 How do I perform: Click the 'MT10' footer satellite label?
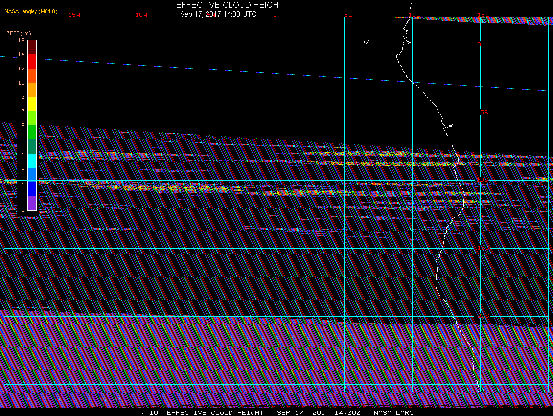click(149, 413)
